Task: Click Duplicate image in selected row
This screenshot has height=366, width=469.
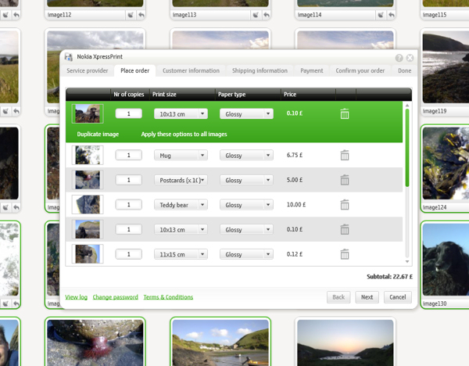Action: [98, 134]
